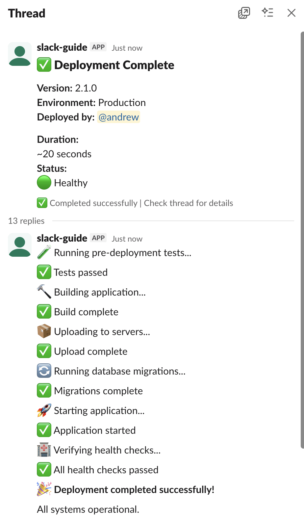Click the party popper beside Deployment completed successfully
Viewport: 304px width, 520px height.
(x=44, y=489)
